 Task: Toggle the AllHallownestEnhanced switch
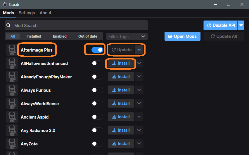point(97,63)
